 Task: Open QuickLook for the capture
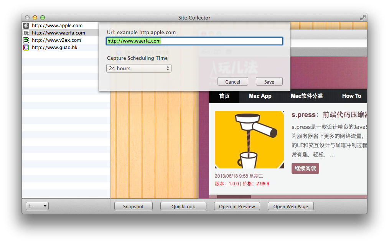click(x=183, y=206)
